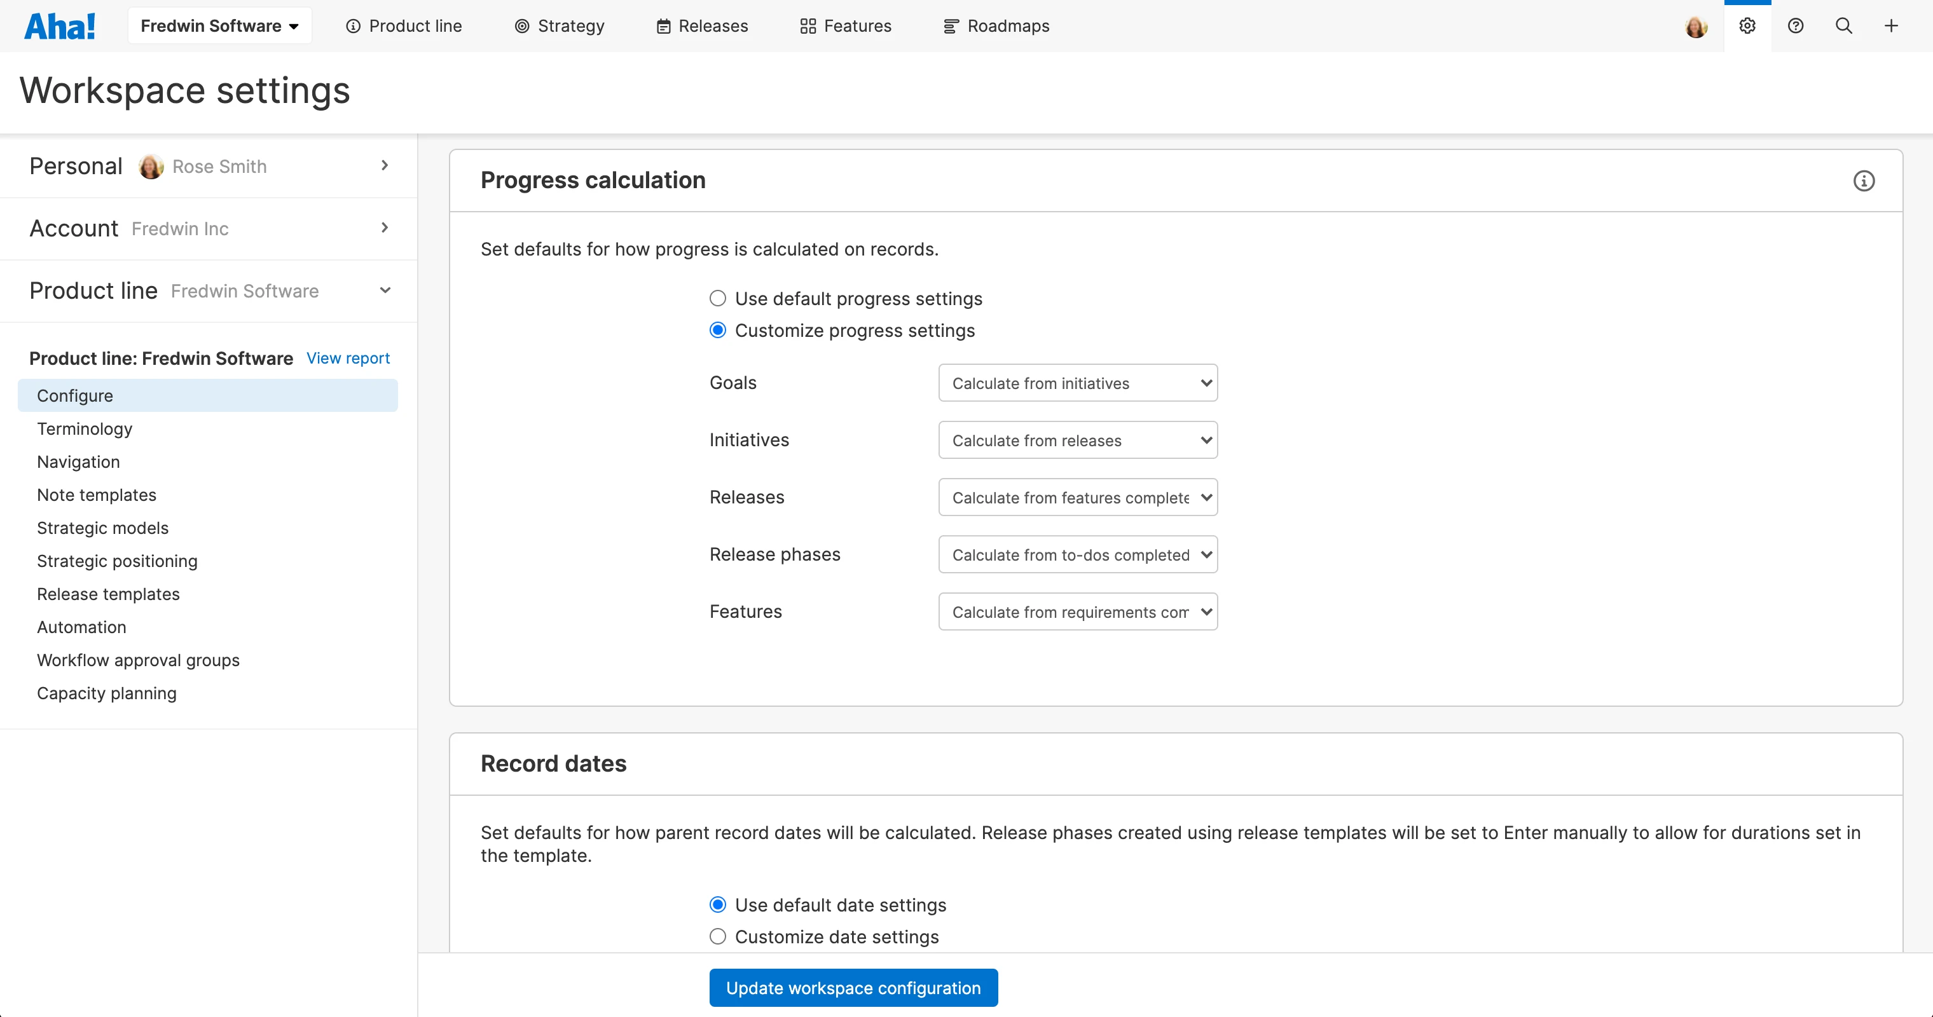Open Fredwin Software workspace dropdown
Viewport: 1933px width, 1017px height.
click(219, 26)
